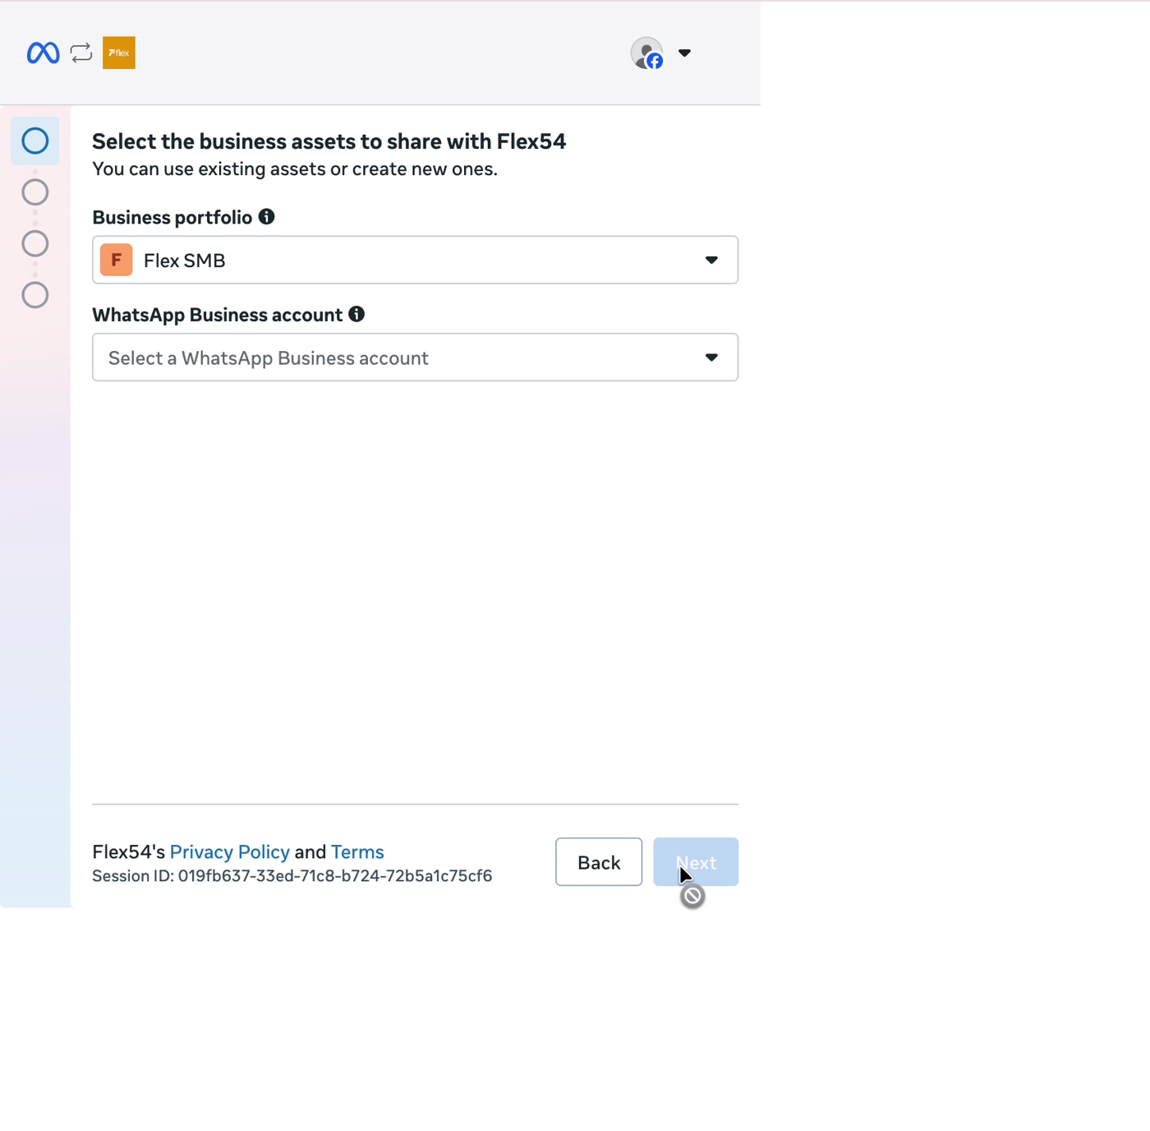Open the Select a WhatsApp Business account dropdown

tap(415, 358)
